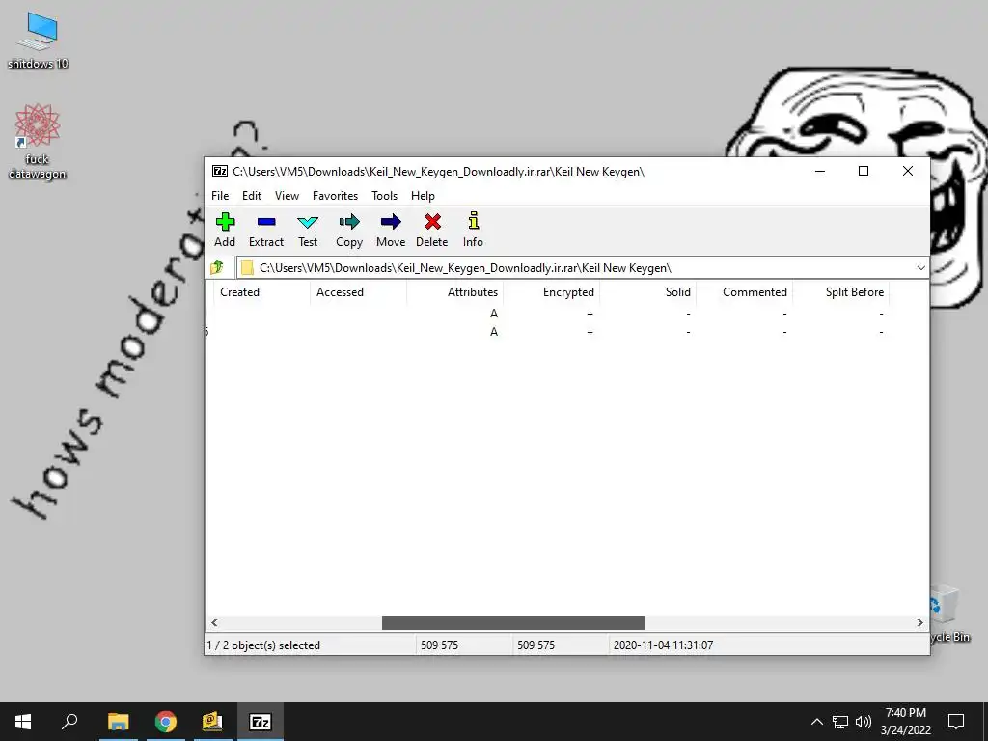Open the volume tray icon

(864, 722)
